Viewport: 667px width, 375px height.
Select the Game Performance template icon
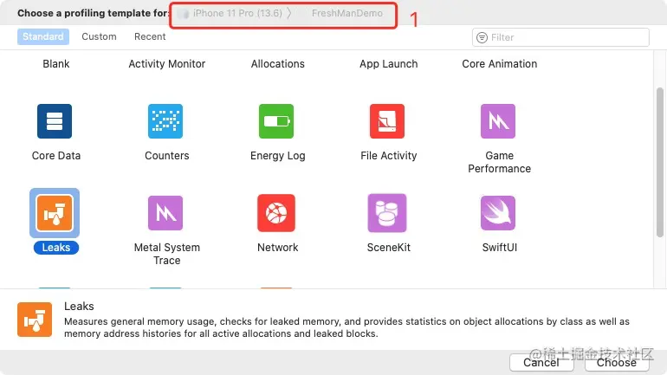pos(498,121)
